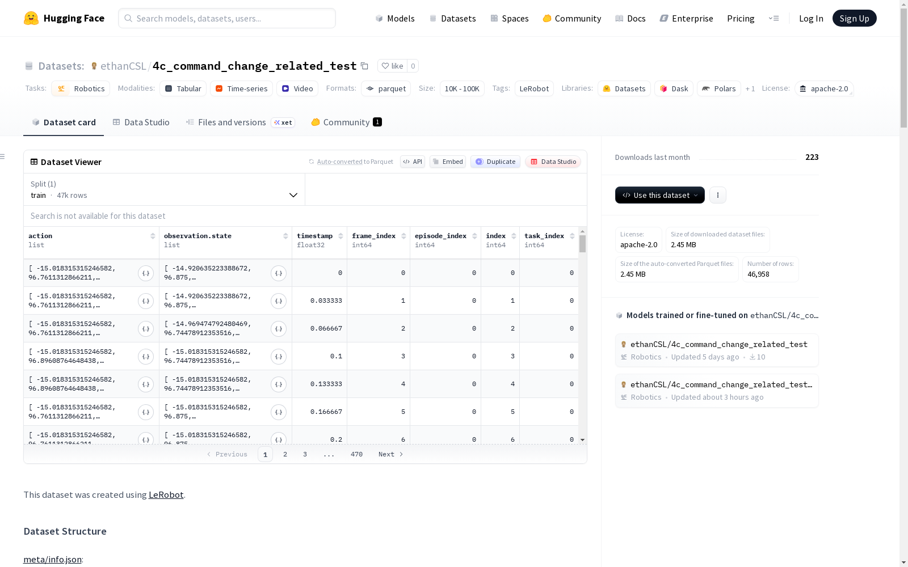Open the LeRobot link in description

[x=166, y=495]
